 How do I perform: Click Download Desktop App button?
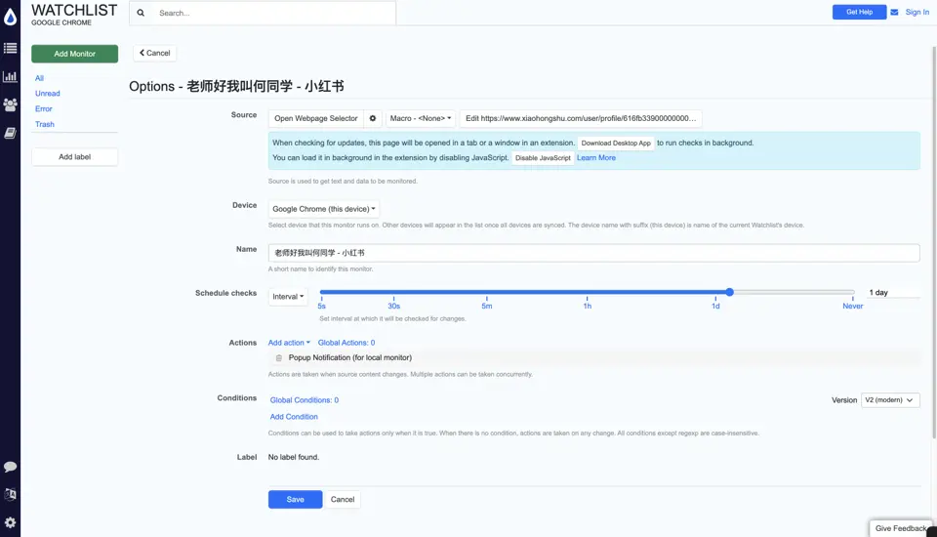tap(616, 143)
